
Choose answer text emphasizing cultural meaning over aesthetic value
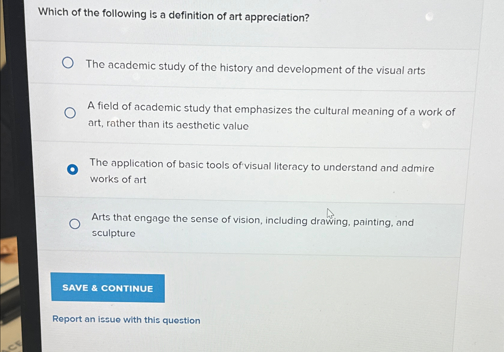click(271, 116)
